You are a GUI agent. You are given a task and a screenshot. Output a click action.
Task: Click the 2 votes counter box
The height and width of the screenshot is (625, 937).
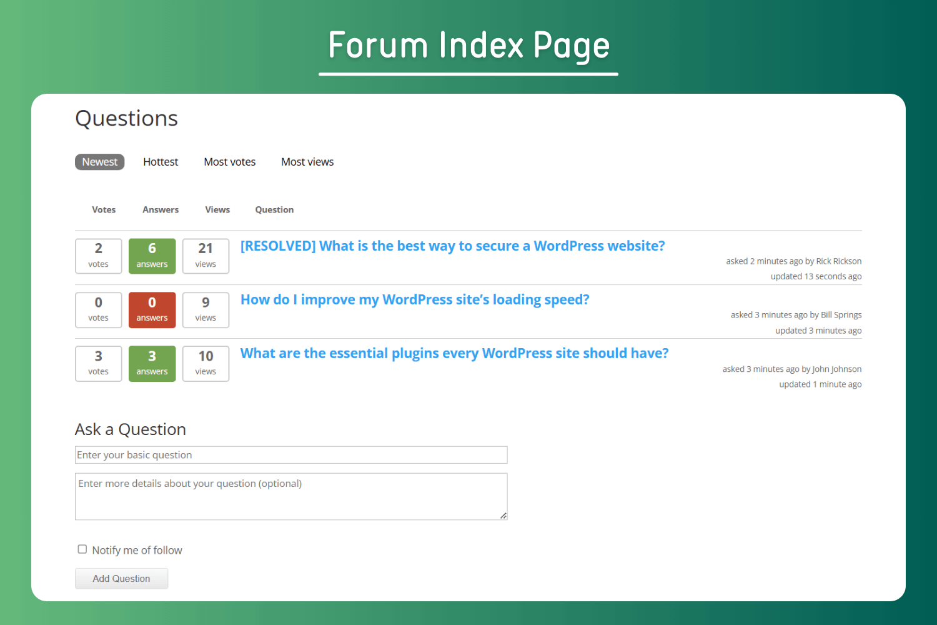coord(99,256)
